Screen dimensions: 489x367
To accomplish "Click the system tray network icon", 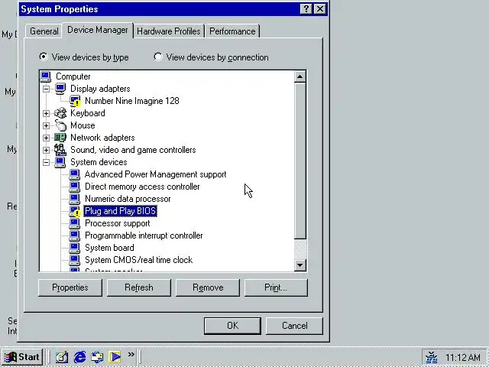I will click(x=432, y=357).
